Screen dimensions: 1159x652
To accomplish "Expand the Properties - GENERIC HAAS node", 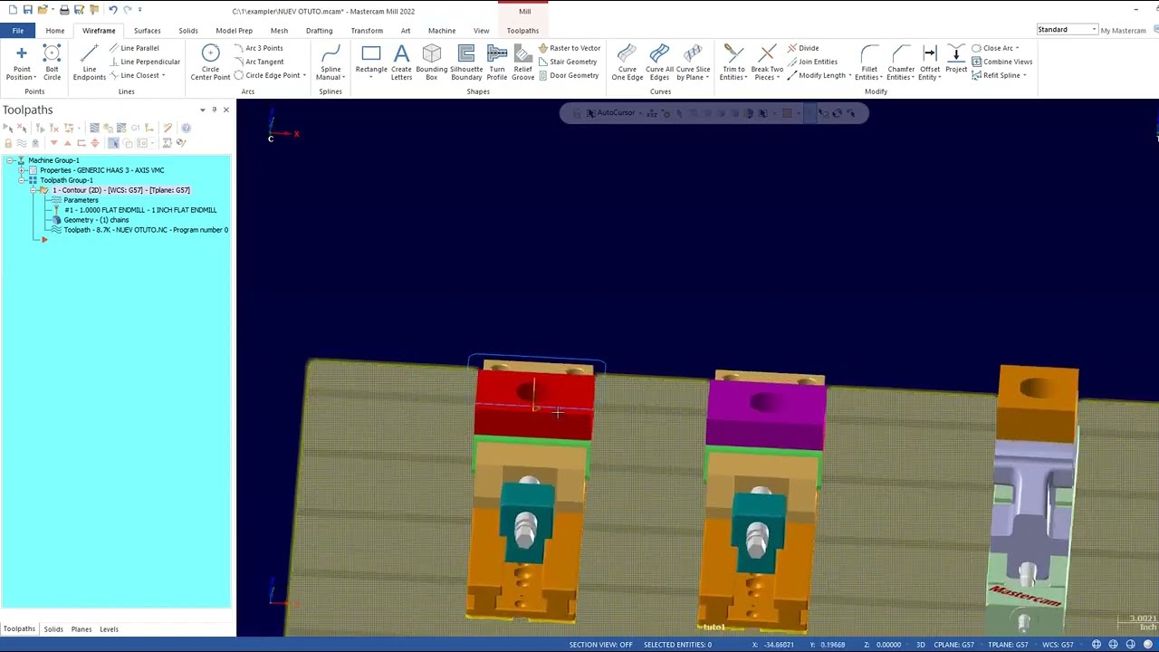I will click(21, 170).
